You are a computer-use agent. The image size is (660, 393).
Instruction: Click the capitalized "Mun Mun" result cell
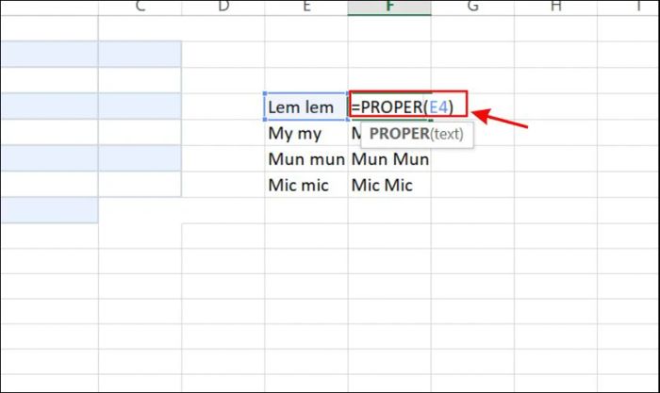(389, 159)
